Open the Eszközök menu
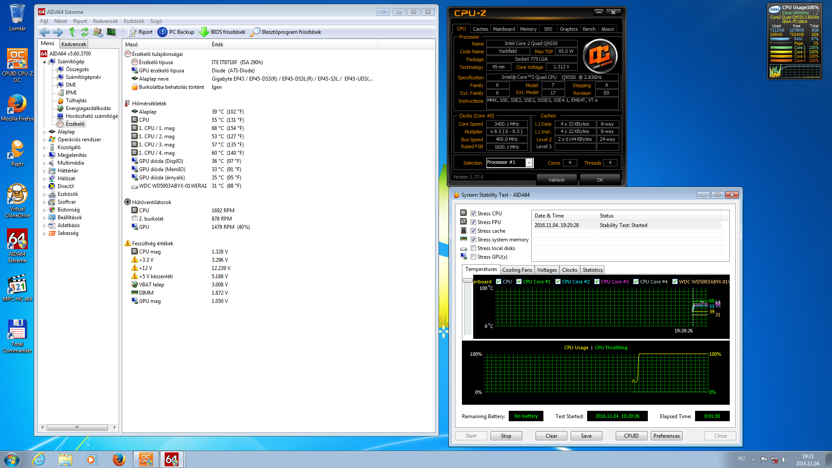 pyautogui.click(x=134, y=21)
